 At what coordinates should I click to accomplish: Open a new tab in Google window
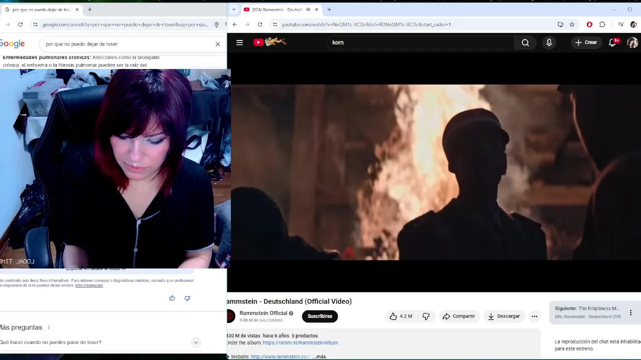(x=90, y=9)
